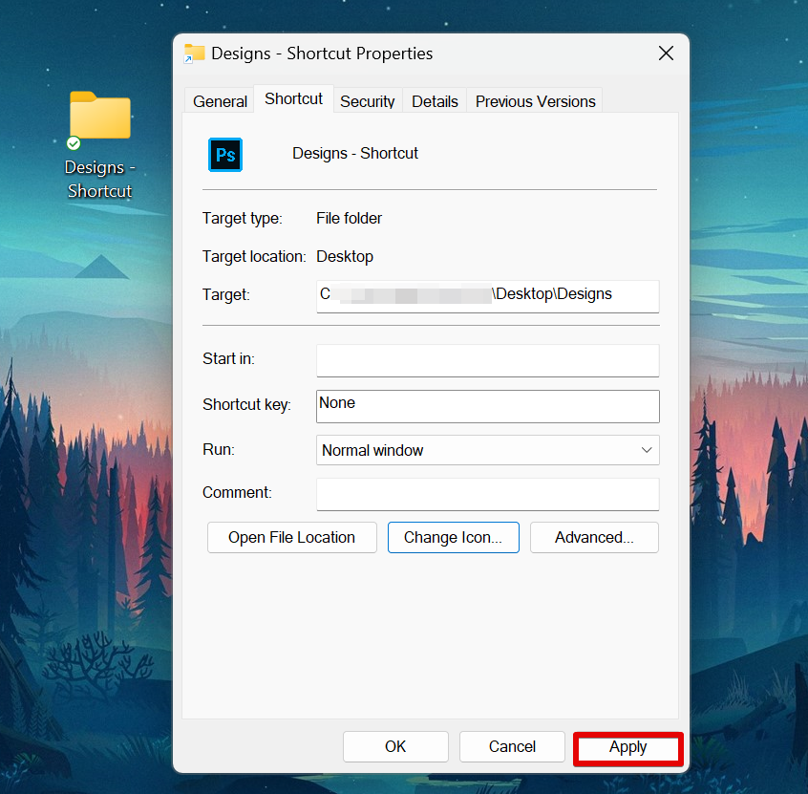Click the Comment input field

click(487, 494)
